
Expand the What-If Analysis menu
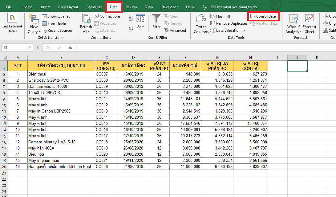(293, 29)
